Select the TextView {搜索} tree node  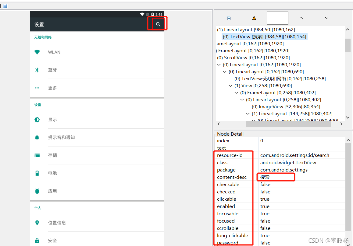click(x=265, y=36)
